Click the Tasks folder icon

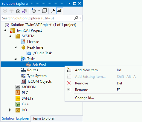tap(23, 59)
